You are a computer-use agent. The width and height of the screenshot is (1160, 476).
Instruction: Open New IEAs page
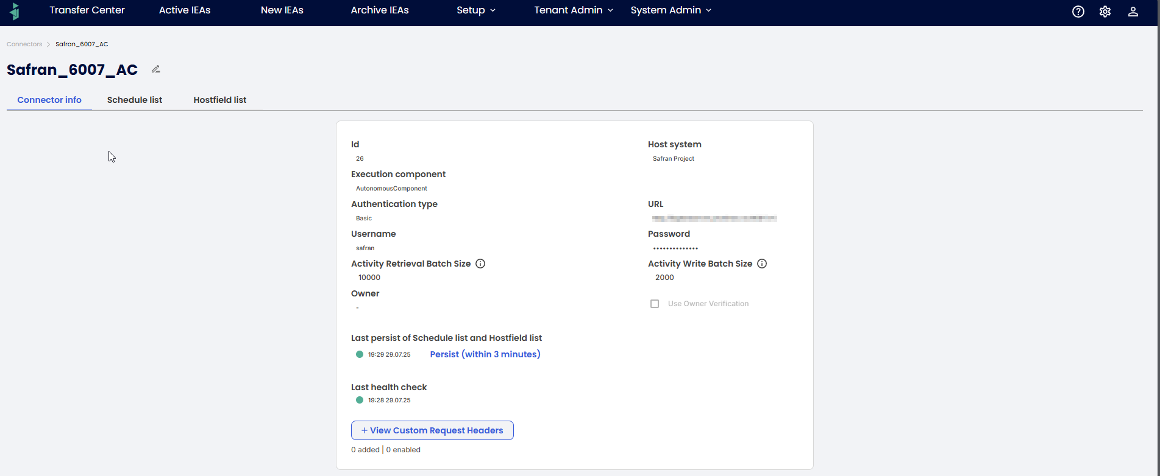click(282, 10)
